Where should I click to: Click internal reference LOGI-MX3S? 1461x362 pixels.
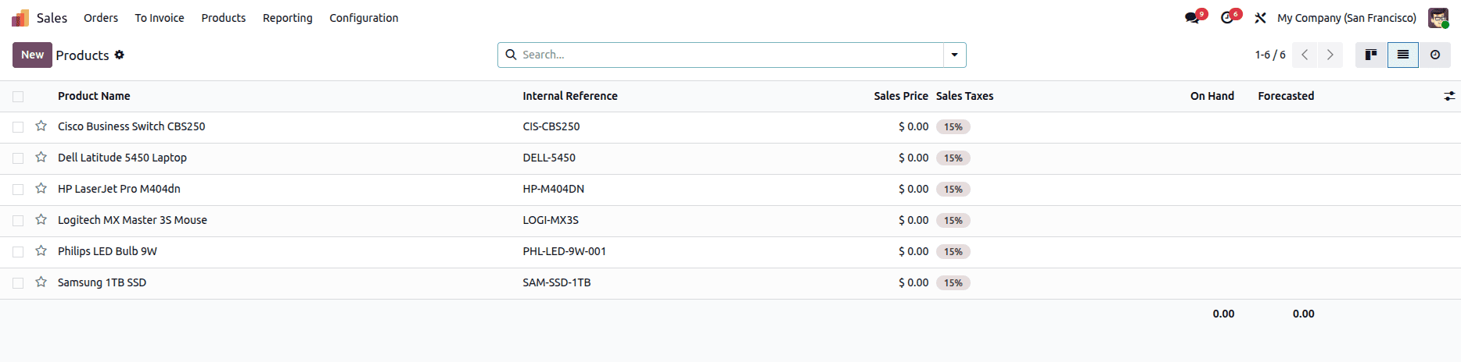pyautogui.click(x=551, y=220)
